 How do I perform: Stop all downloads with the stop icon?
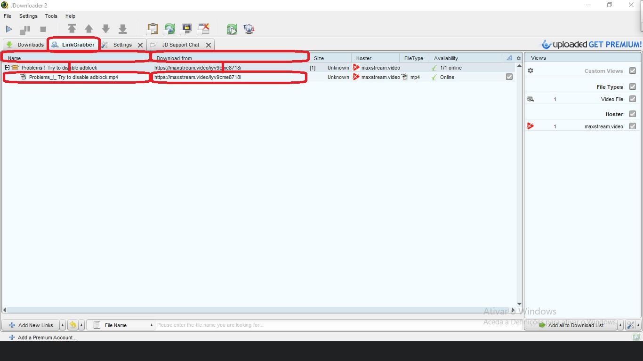click(43, 29)
